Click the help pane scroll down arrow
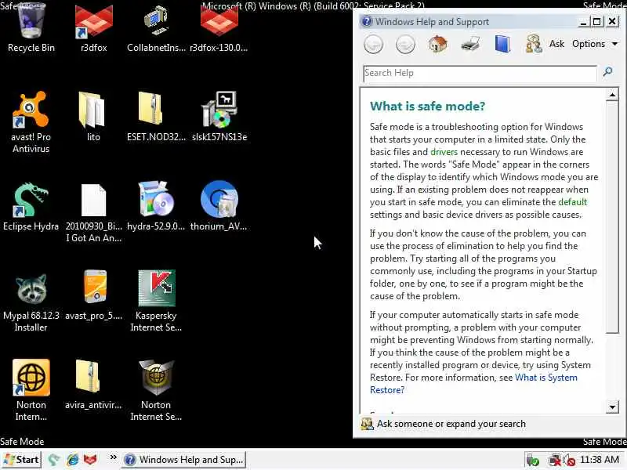 (612, 407)
